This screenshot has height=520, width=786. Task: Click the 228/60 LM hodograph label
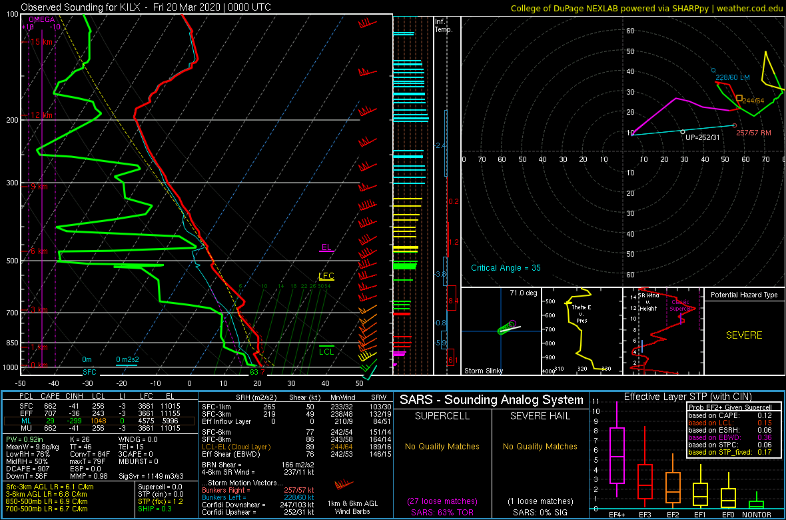pyautogui.click(x=733, y=77)
